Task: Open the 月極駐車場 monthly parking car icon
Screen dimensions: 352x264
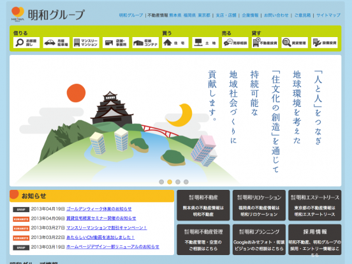Action: tap(56, 43)
